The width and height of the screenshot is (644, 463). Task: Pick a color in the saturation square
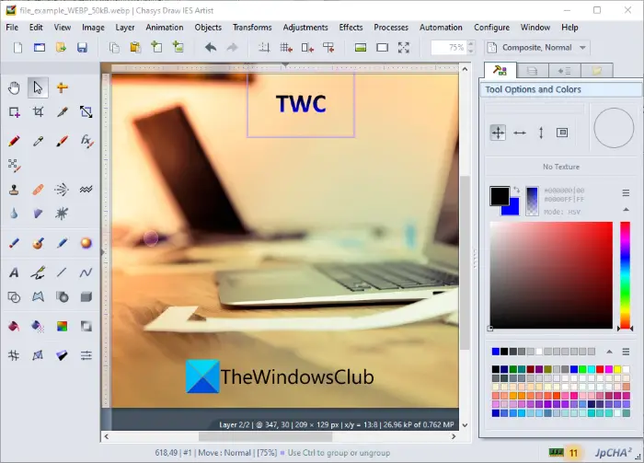point(551,275)
